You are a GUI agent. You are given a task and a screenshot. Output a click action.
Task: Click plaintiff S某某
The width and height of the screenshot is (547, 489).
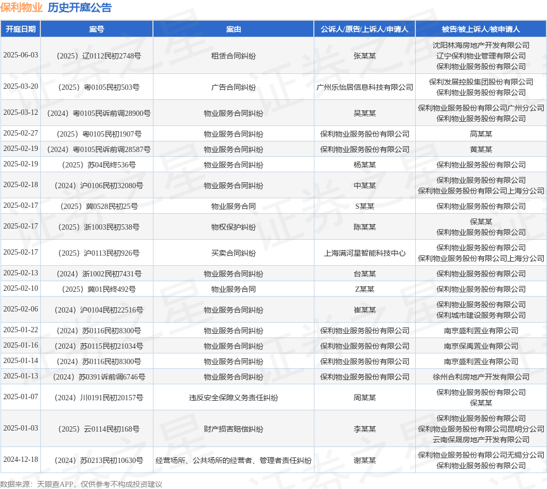pyautogui.click(x=364, y=206)
